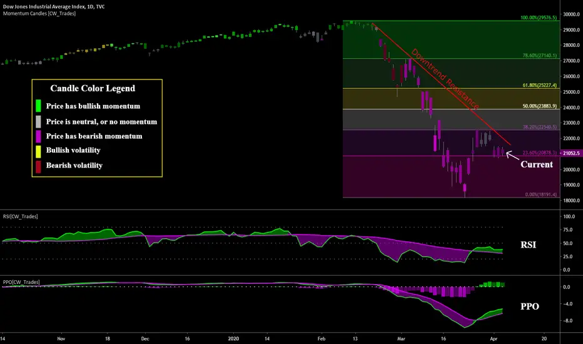
Task: Click the gray neutral momentum legend swatch
Action: tap(38, 121)
